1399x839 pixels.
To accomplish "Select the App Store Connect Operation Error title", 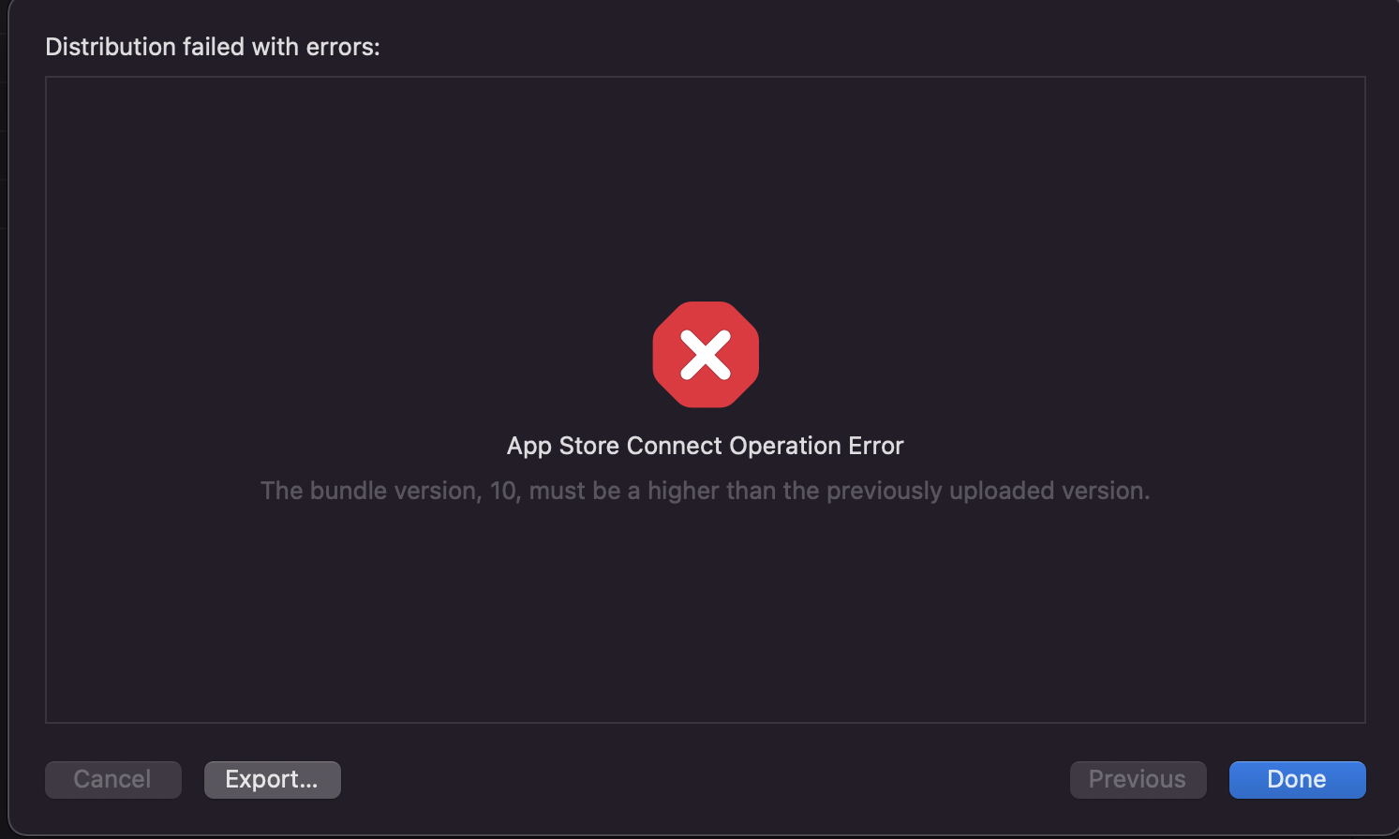I will coord(705,446).
